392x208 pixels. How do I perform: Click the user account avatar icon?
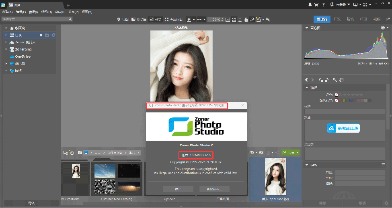(x=332, y=4)
